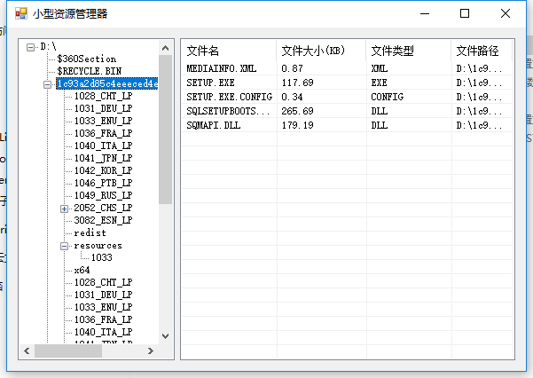Select the 1042_KOR_LP folder
The image size is (533, 378).
(104, 170)
